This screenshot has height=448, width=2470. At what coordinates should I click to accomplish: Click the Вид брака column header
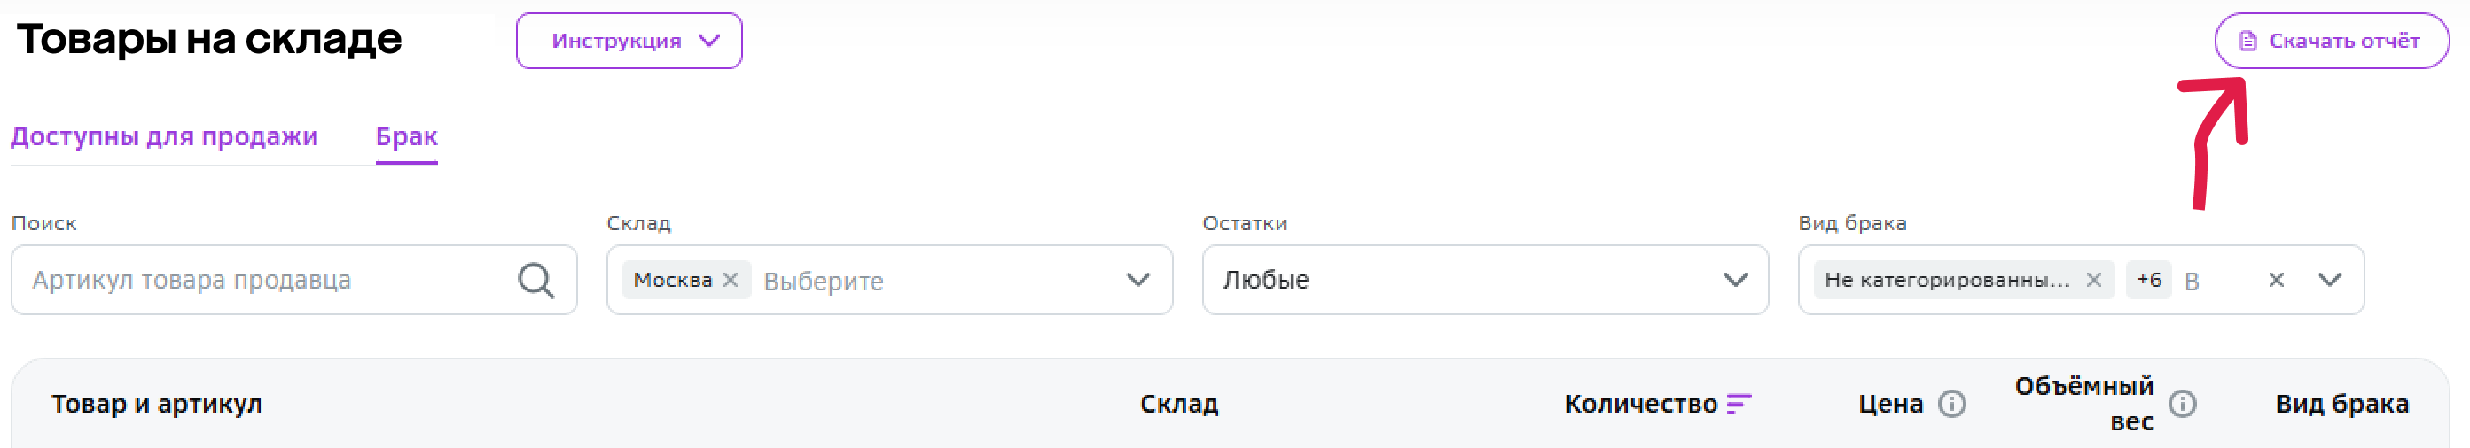point(2342,404)
